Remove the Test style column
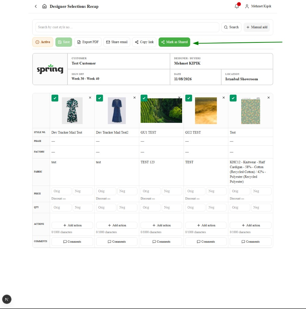Viewport: 306px width, 309px height. (x=269, y=97)
